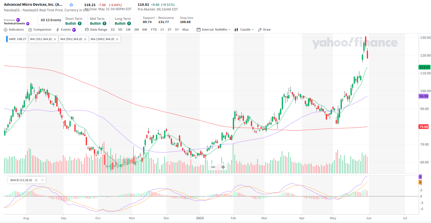
Task: Click MACD (12,26,9) label
Action: tap(21, 180)
